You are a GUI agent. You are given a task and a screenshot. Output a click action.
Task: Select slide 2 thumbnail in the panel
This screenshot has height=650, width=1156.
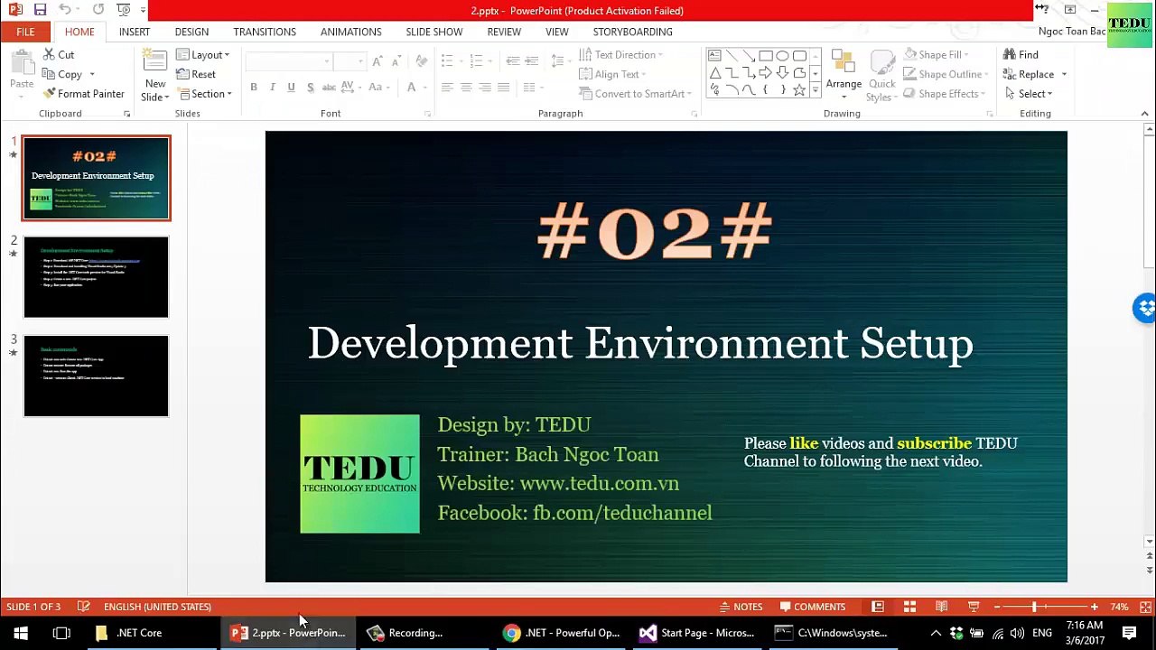coord(96,277)
